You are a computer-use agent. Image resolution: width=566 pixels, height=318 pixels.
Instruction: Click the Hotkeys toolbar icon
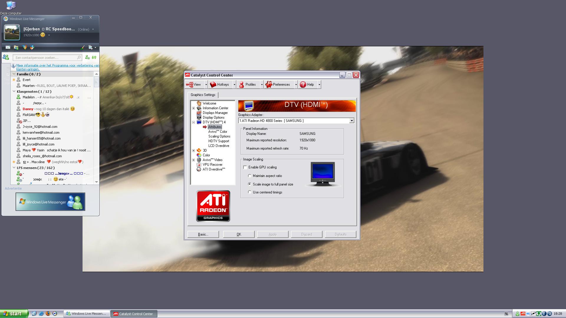point(213,85)
